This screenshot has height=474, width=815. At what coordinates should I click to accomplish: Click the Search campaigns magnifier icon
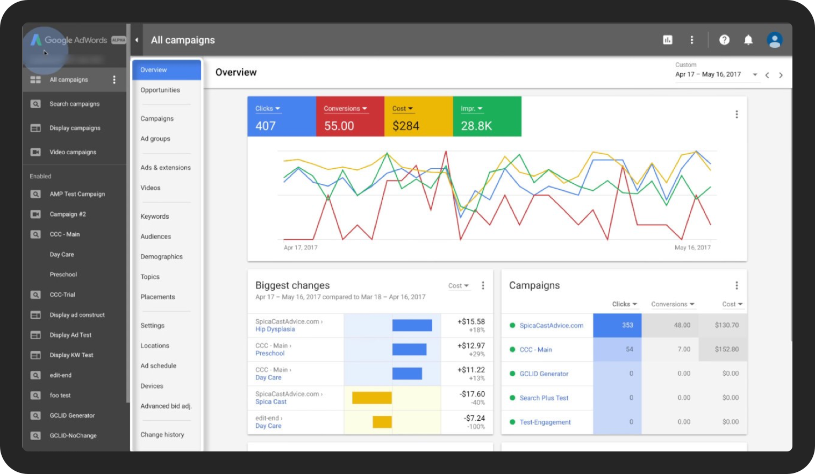35,104
